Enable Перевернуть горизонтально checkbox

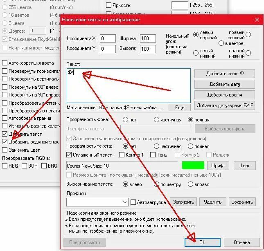click(x=5, y=71)
